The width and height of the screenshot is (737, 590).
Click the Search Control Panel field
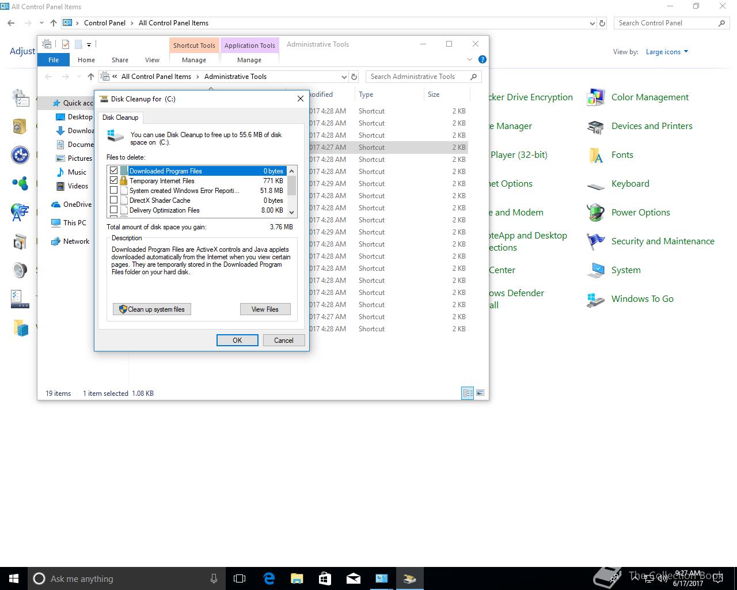tap(671, 23)
